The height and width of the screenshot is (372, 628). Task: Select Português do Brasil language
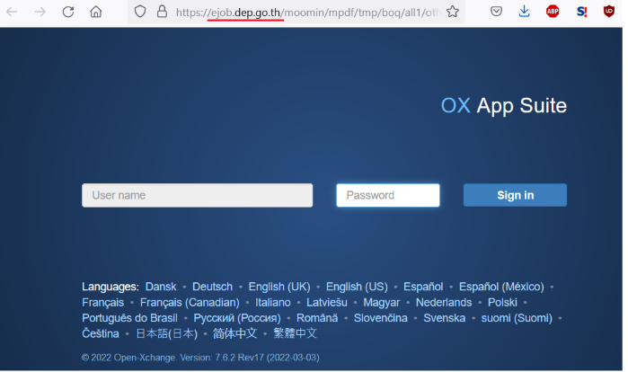pyautogui.click(x=129, y=318)
